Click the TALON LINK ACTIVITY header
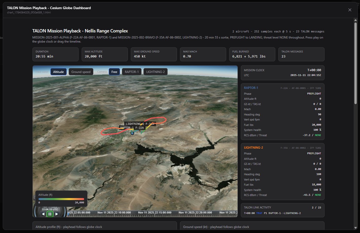 tap(257, 207)
